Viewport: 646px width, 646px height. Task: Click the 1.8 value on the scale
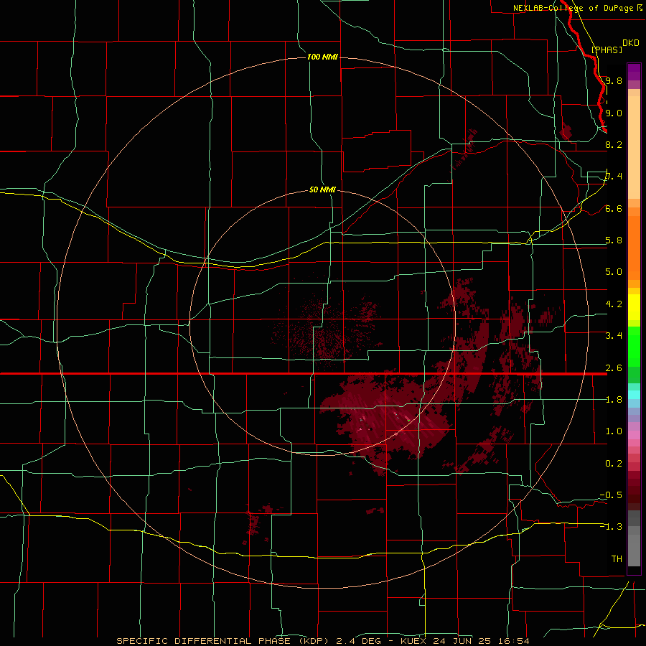click(614, 400)
